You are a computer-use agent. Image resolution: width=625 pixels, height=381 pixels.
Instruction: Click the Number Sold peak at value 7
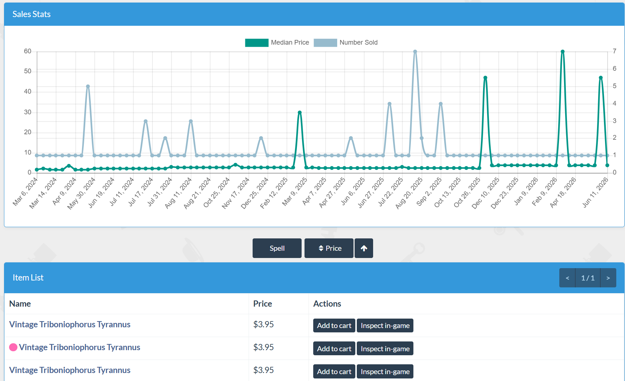415,52
